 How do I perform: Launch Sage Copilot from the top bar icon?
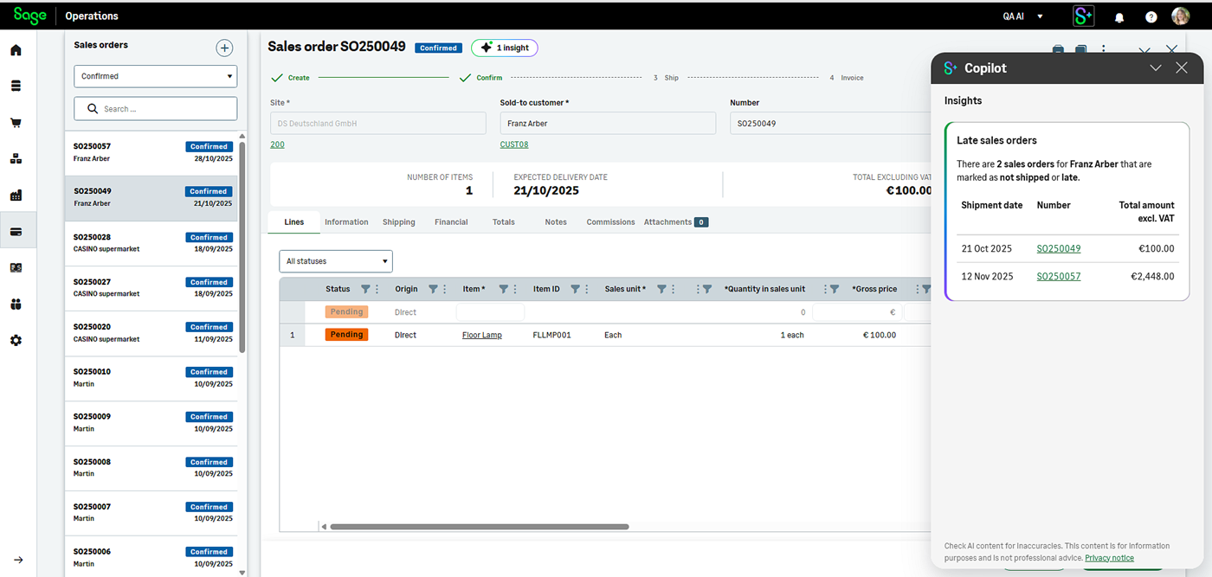coord(1083,16)
